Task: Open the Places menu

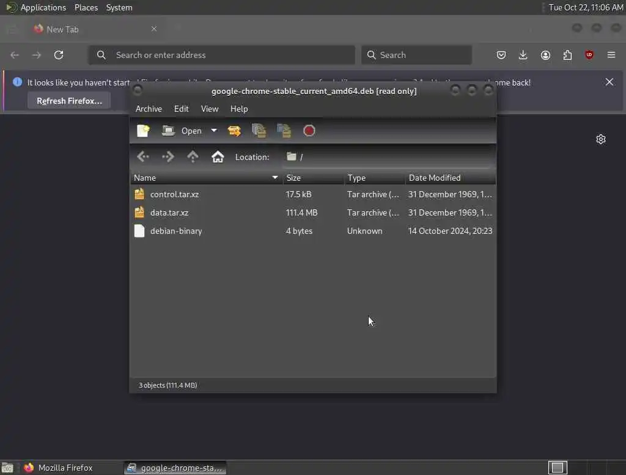Action: (86, 7)
